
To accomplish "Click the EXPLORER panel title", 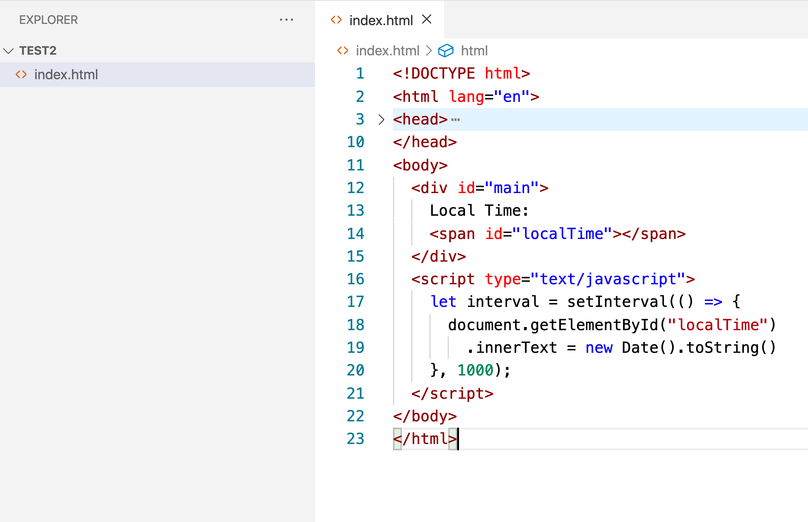I will pyautogui.click(x=48, y=20).
